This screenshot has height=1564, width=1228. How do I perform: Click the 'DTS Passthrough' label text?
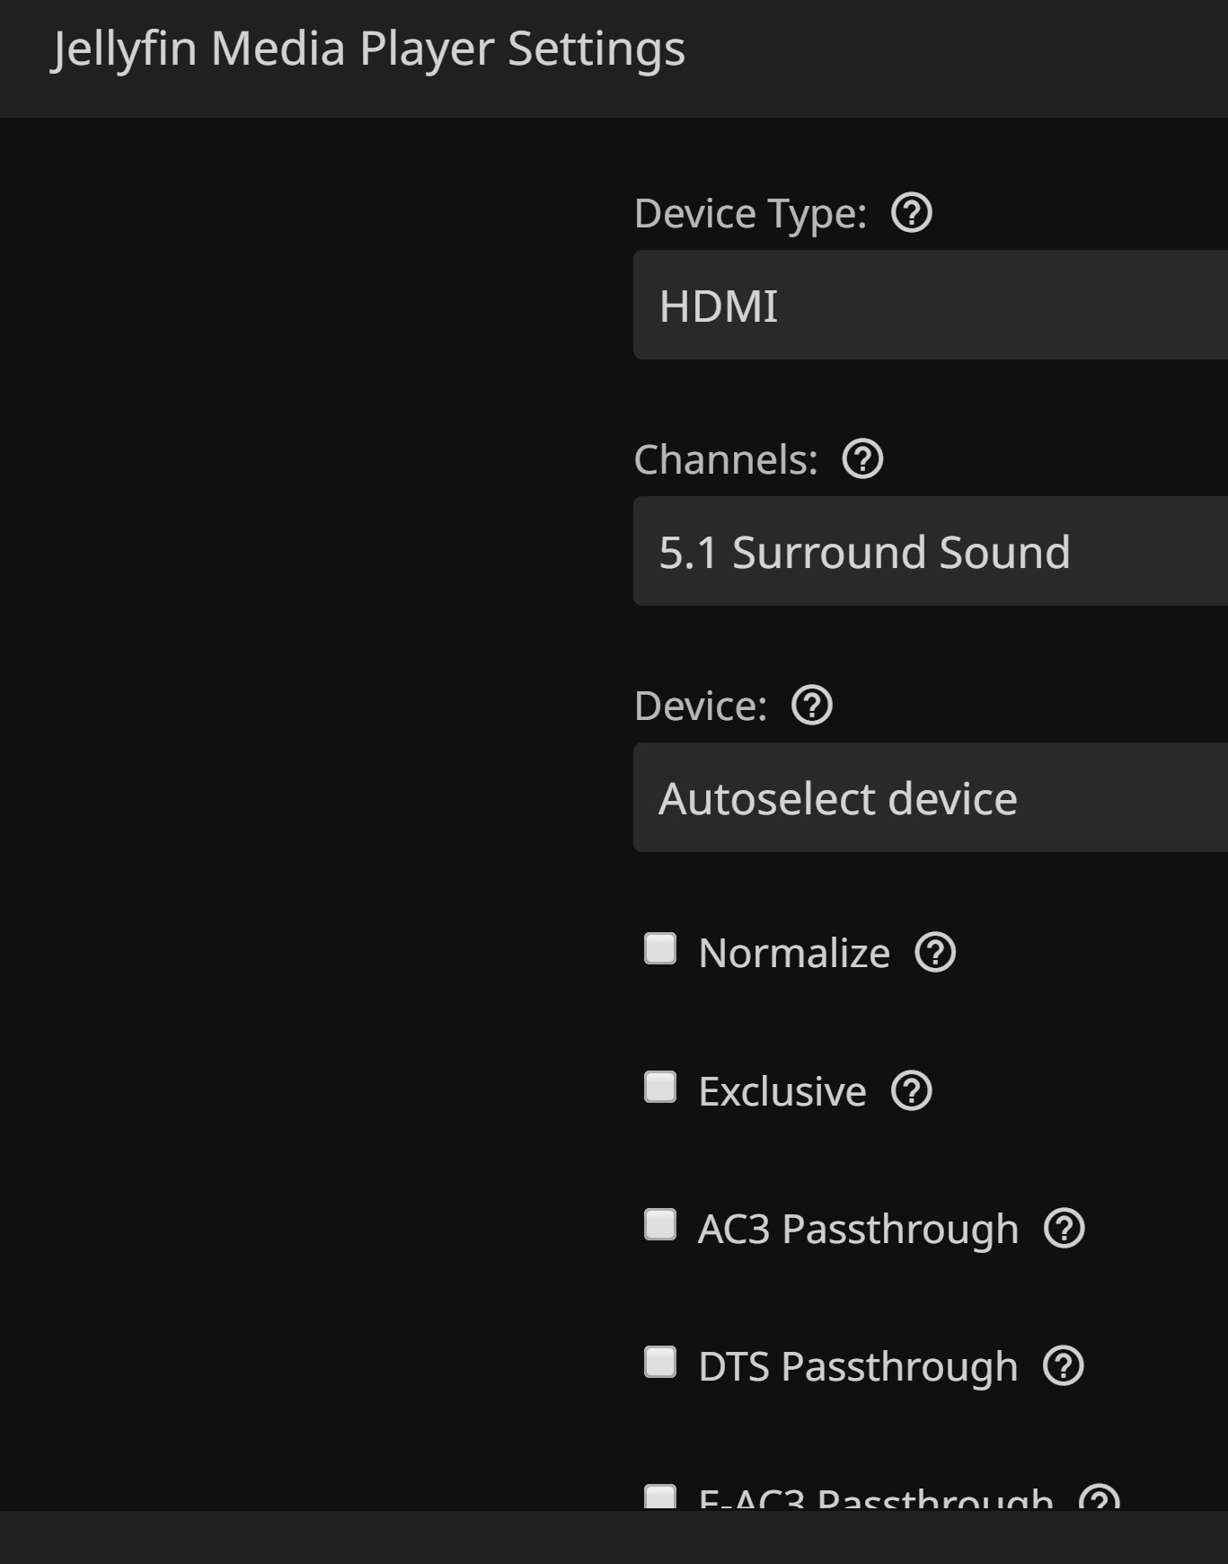858,1367
